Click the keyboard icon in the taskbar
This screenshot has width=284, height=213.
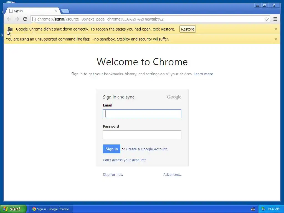coord(253,209)
